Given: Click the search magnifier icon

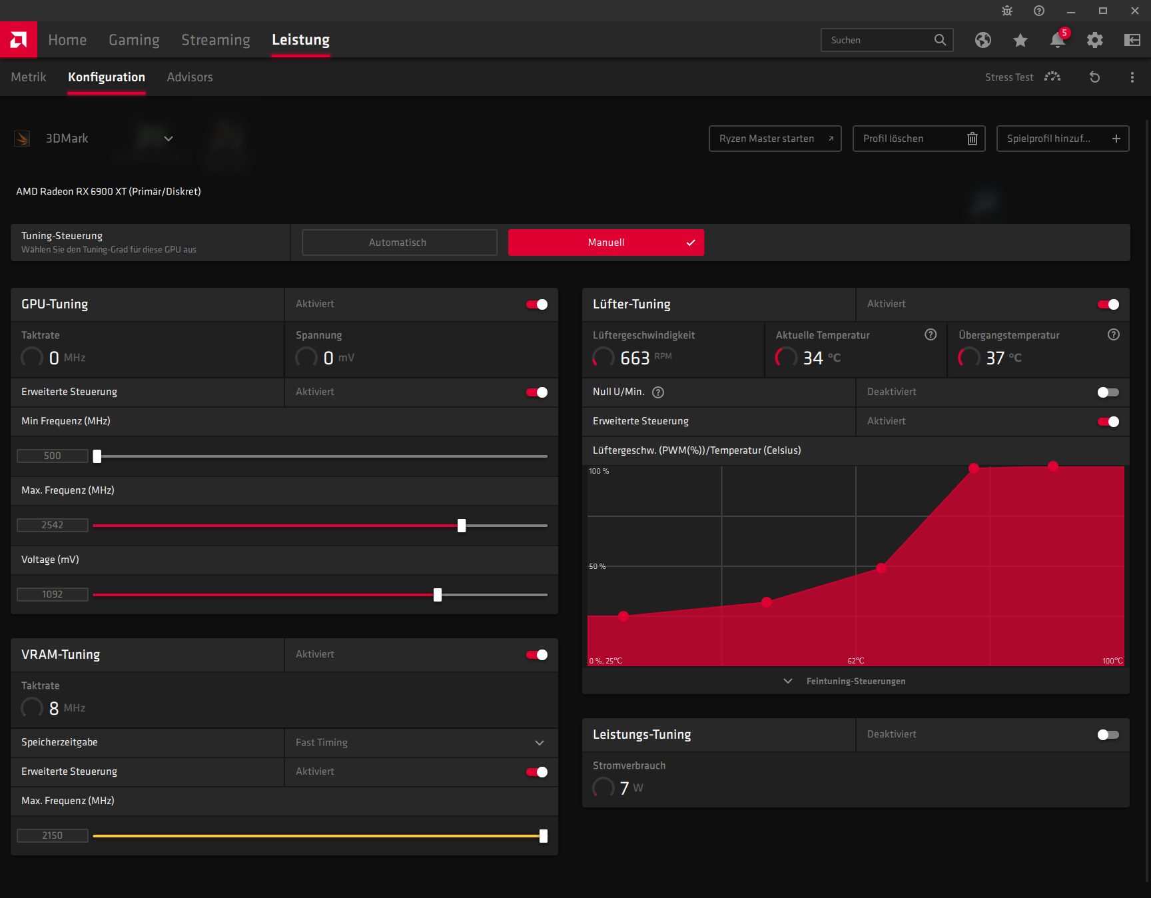Looking at the screenshot, I should click(940, 40).
